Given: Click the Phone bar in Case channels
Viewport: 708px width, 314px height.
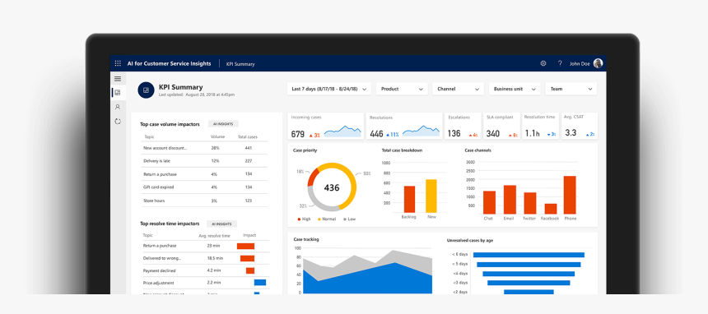Looking at the screenshot, I should click(x=570, y=195).
